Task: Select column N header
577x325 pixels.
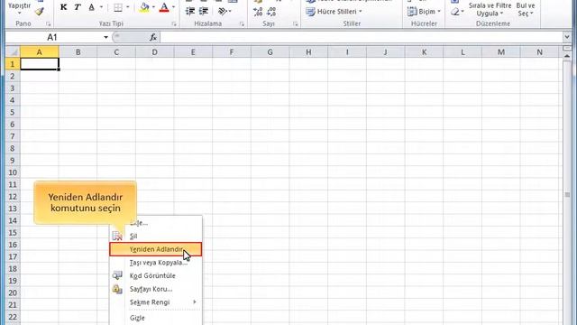Action: [x=539, y=52]
